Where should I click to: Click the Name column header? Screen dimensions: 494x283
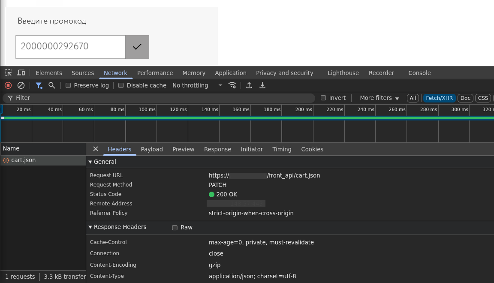point(43,149)
